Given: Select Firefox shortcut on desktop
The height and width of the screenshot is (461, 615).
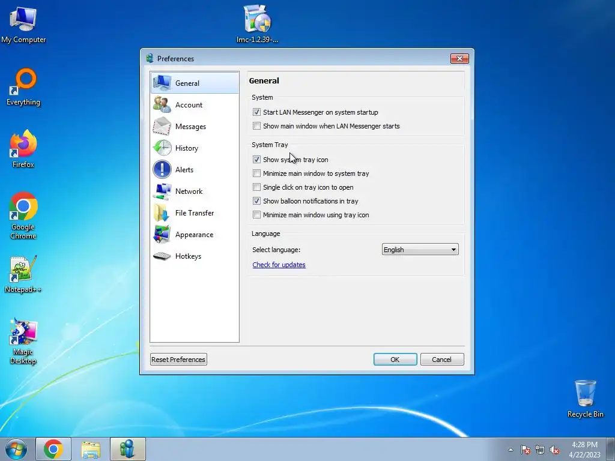Looking at the screenshot, I should (x=23, y=149).
